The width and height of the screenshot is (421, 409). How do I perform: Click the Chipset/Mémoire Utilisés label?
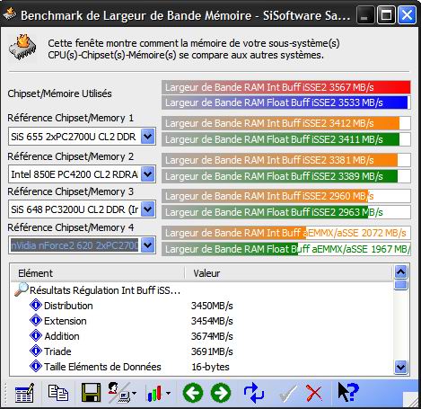click(59, 93)
